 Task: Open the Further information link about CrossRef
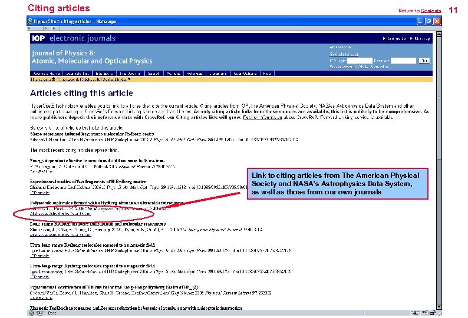click(x=262, y=117)
